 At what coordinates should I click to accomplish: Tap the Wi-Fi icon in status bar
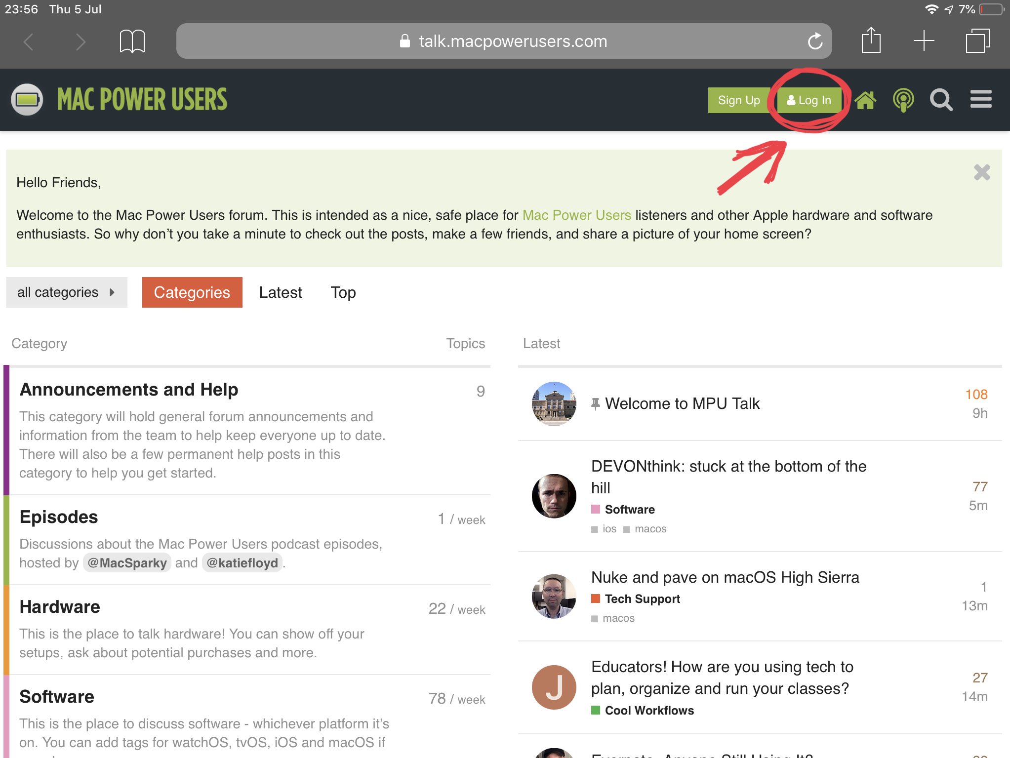(931, 9)
